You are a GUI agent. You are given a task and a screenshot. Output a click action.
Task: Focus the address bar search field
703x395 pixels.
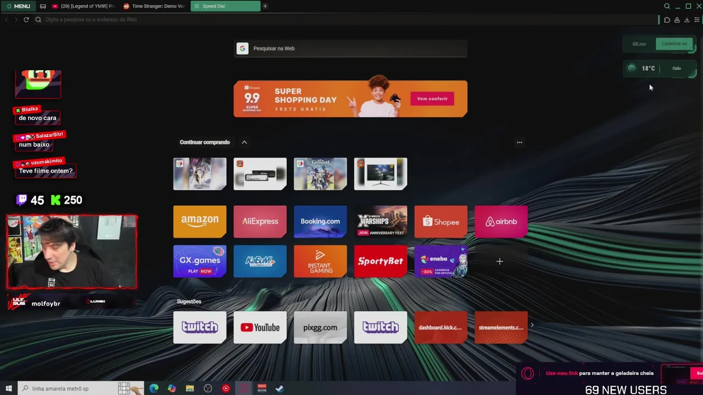pyautogui.click(x=346, y=20)
